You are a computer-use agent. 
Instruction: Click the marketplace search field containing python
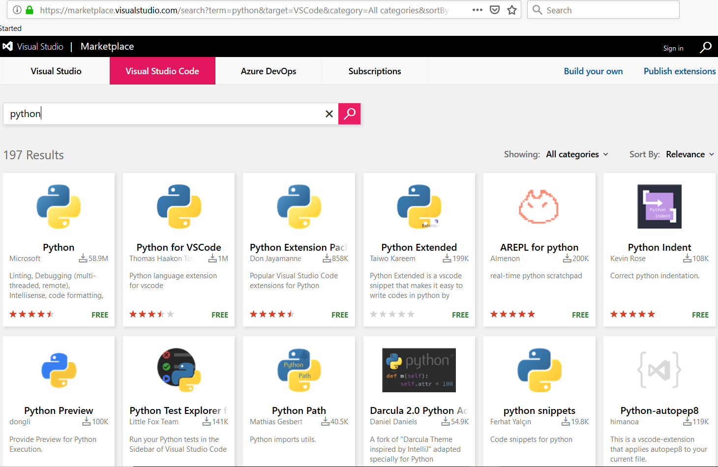point(171,114)
